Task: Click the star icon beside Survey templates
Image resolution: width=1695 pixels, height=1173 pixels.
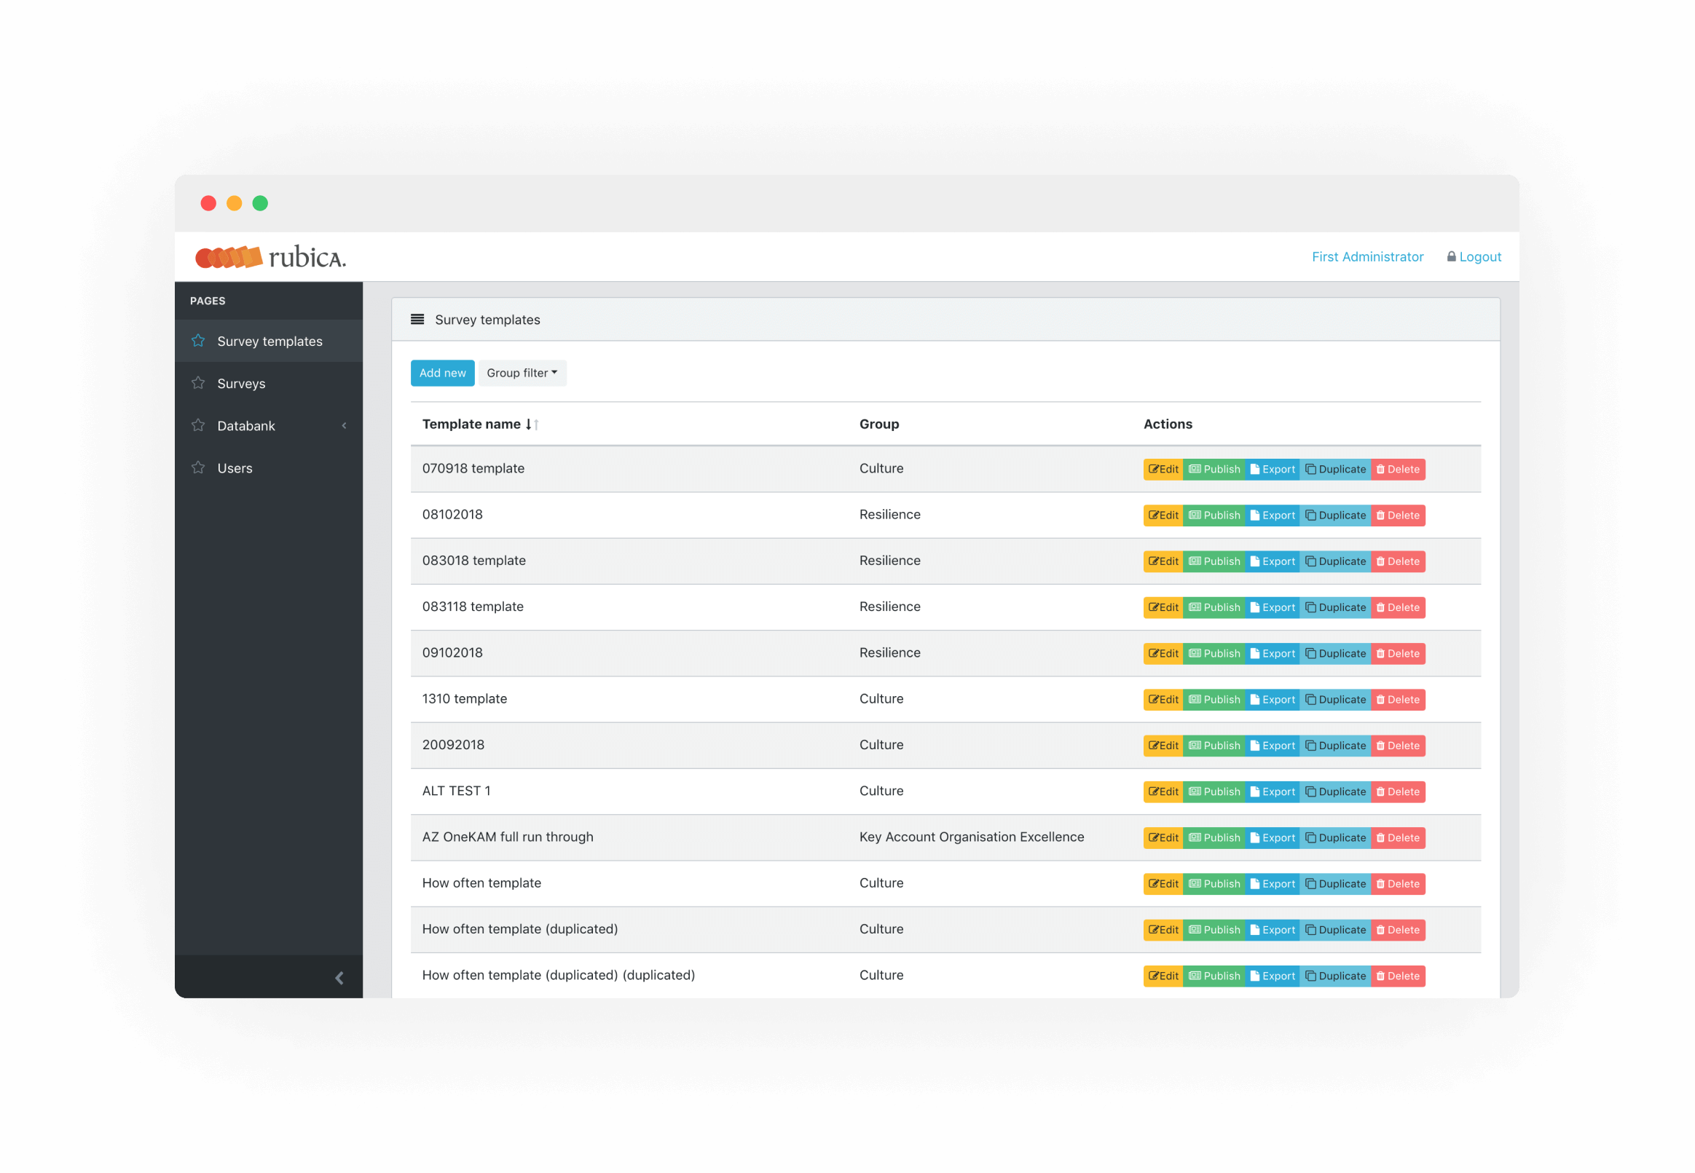Action: (198, 340)
